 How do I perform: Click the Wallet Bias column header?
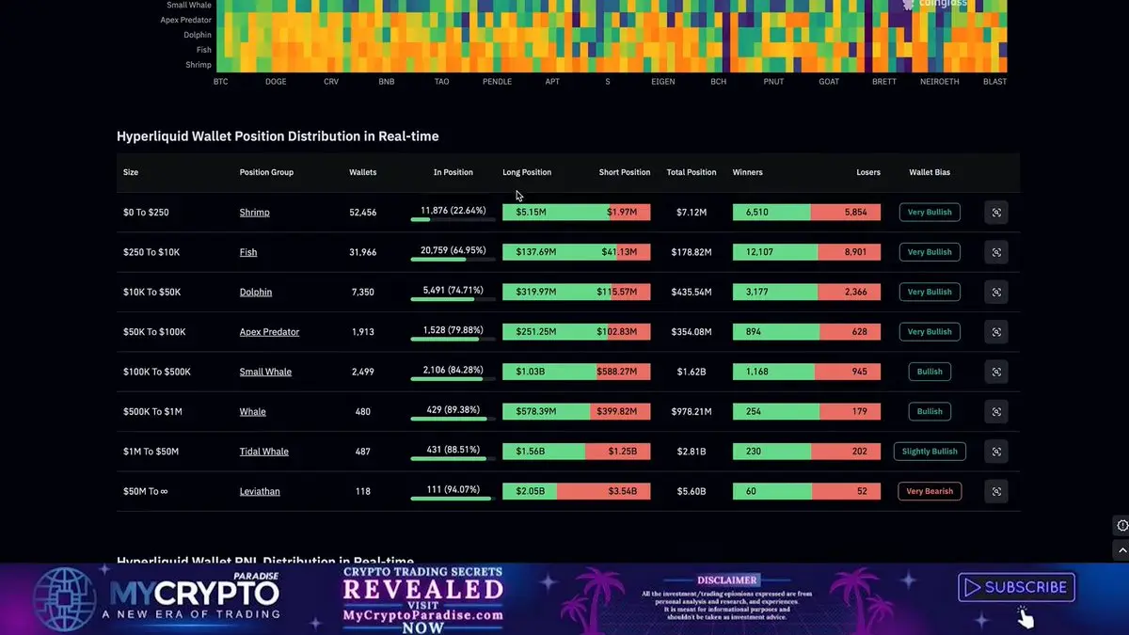(x=930, y=172)
